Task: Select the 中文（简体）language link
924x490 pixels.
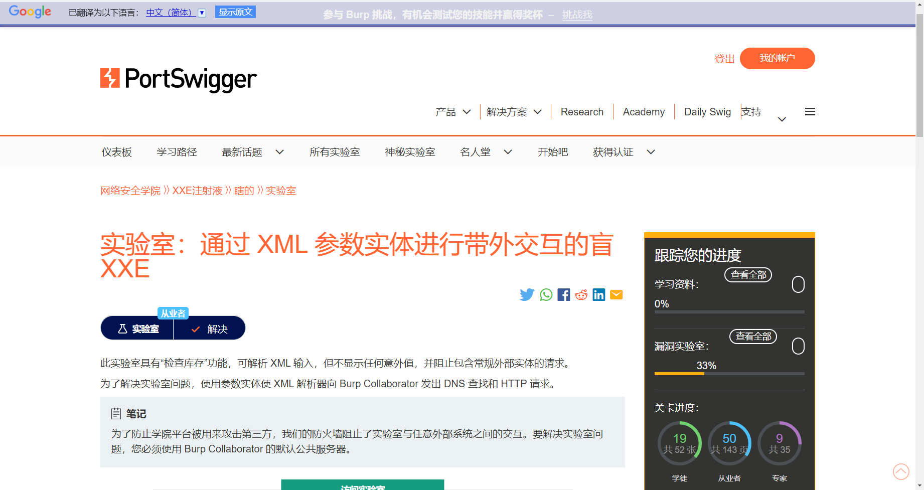Action: click(x=171, y=13)
